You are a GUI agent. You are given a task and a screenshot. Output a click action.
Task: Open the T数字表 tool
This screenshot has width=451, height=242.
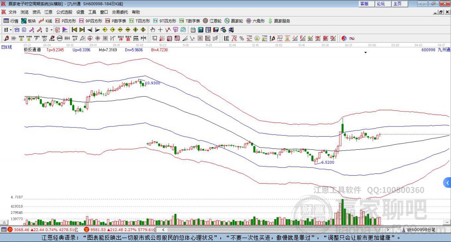coord(189,21)
